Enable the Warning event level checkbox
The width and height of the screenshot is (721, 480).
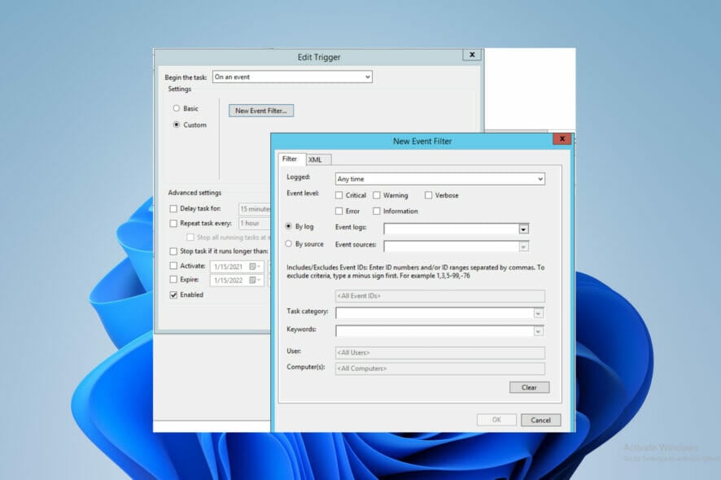click(377, 195)
